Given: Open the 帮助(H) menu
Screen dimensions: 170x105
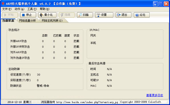Looking at the screenshot, I should (44, 9).
